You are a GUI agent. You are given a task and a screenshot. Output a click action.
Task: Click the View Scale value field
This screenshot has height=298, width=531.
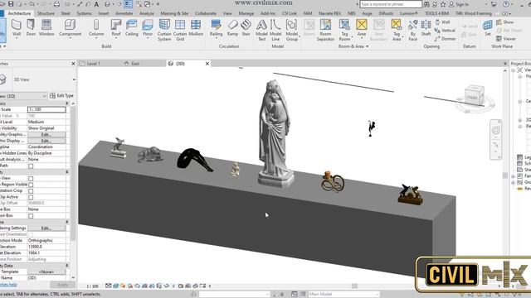pos(46,109)
